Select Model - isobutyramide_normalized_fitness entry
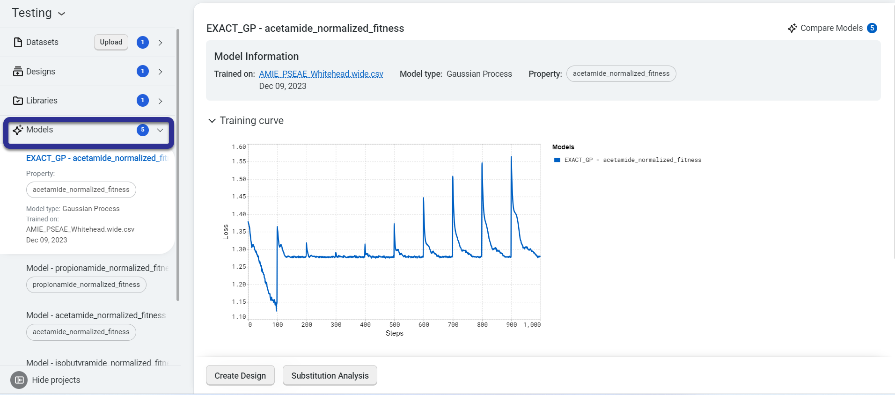 click(x=97, y=362)
